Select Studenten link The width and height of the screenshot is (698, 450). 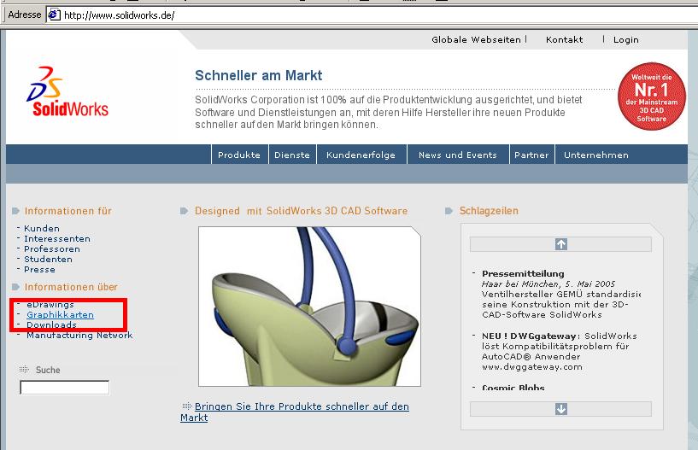click(x=48, y=259)
